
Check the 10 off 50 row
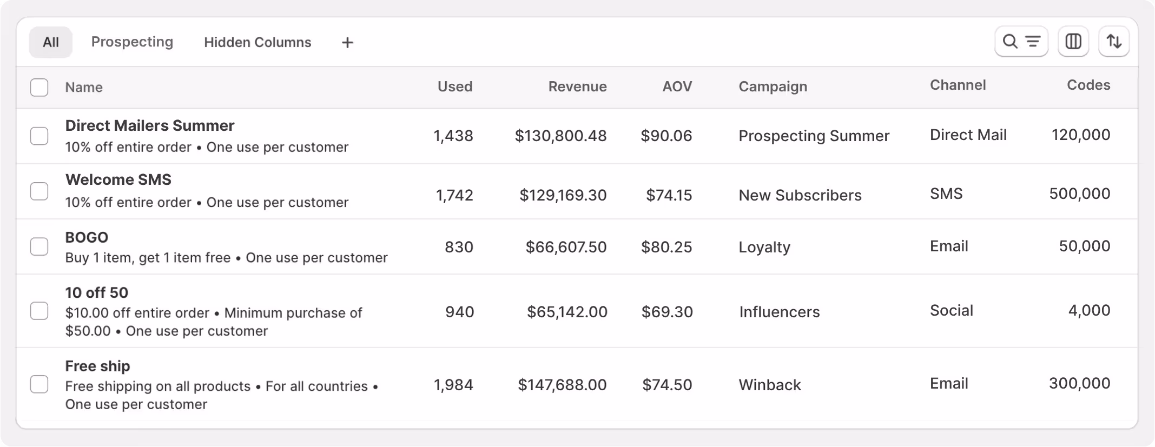tap(39, 311)
